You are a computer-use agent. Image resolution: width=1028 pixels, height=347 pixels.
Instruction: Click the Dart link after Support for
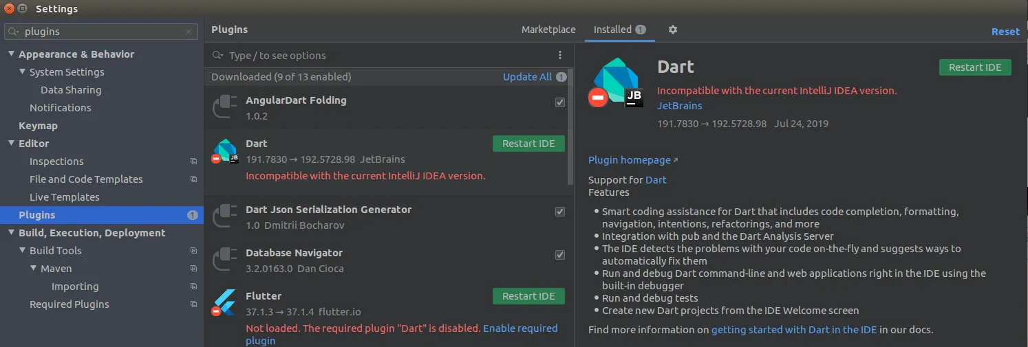pos(656,180)
